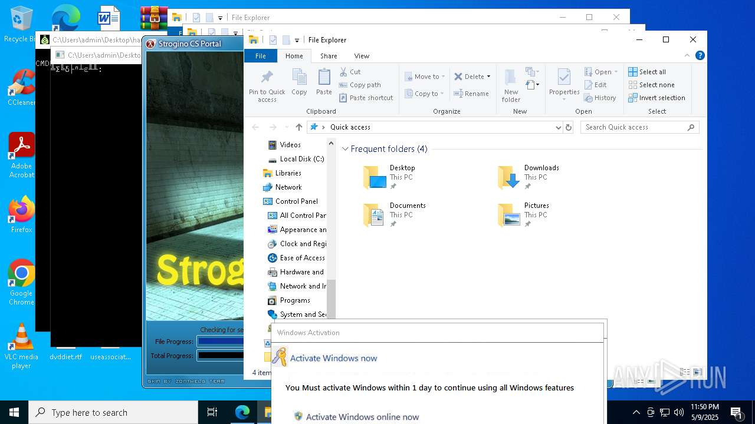Open the Windows Start menu

coord(14,412)
